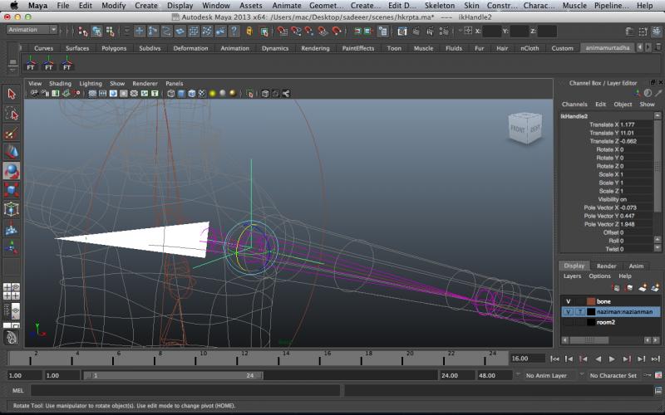665x415 pixels.
Task: Toggle visibility V of bone layer
Action: [x=569, y=301]
